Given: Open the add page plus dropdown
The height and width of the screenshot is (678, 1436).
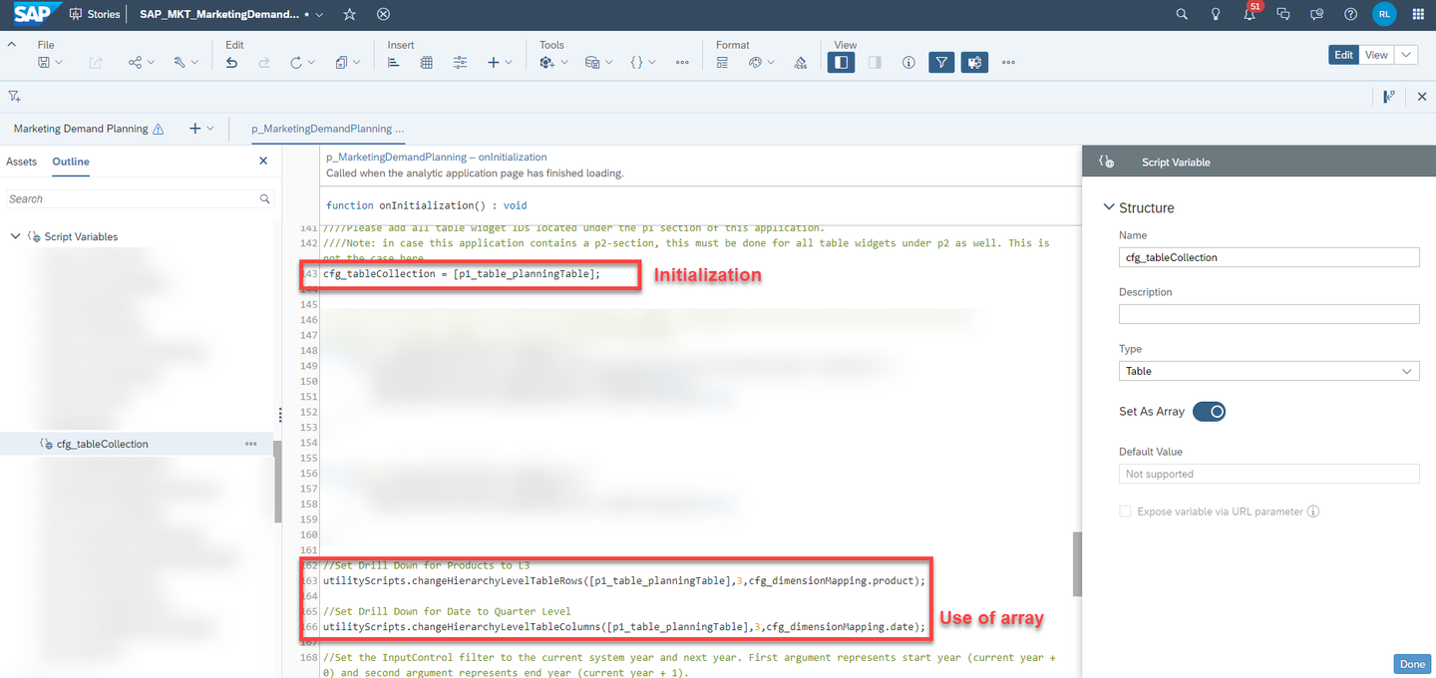Looking at the screenshot, I should tap(200, 129).
